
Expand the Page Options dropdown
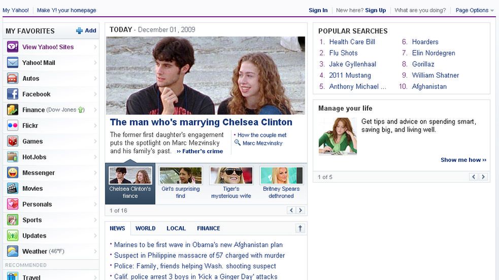coord(475,10)
